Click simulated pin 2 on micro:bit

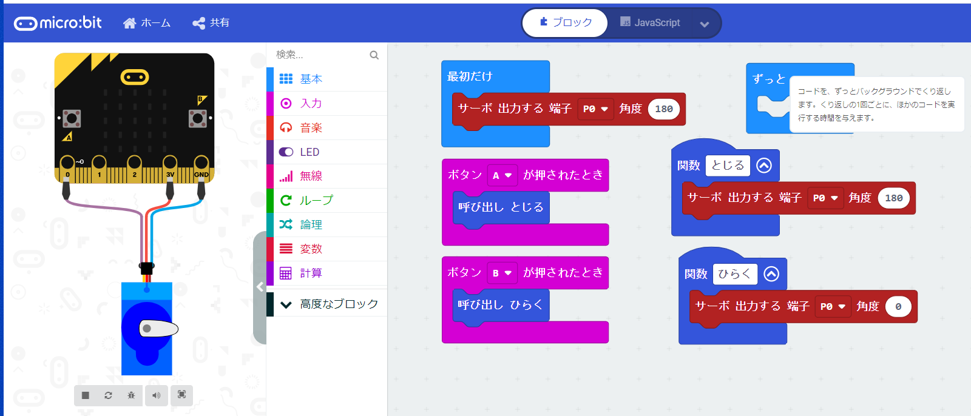pyautogui.click(x=134, y=169)
